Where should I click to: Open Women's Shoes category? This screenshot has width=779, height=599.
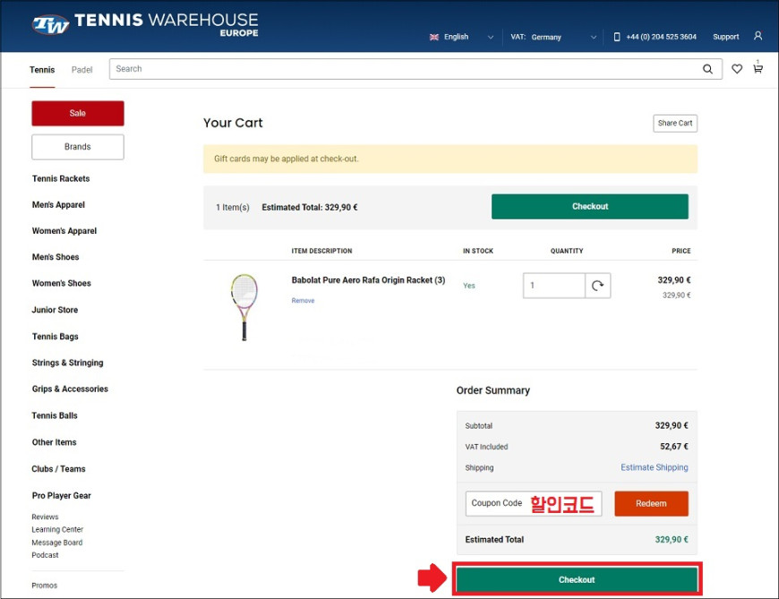[x=61, y=283]
